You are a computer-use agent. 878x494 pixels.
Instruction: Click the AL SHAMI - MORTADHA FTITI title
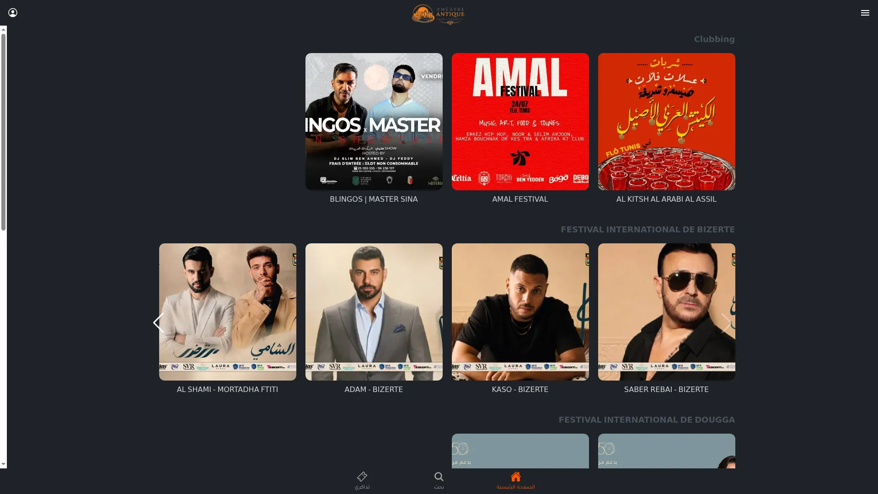coord(227,390)
